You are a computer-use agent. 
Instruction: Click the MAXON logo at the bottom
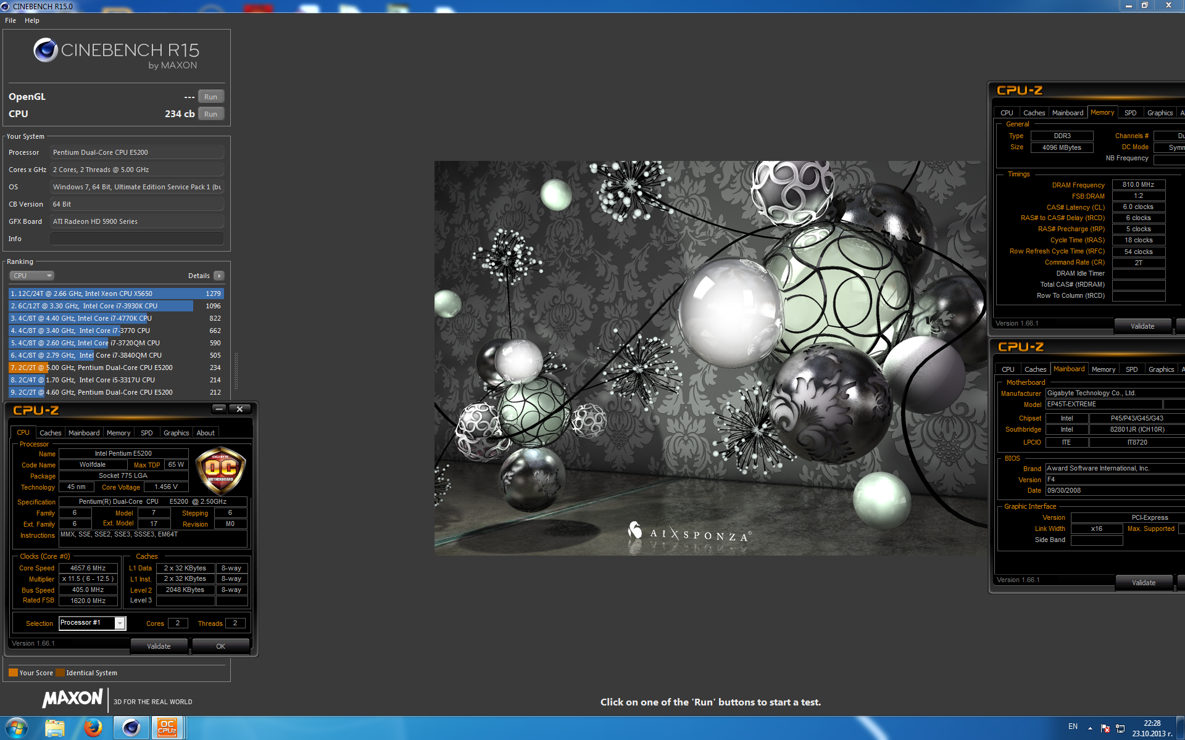(72, 699)
